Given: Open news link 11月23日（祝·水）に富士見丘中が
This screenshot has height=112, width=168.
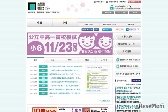Looking at the screenshot, I should (x=65, y=86).
